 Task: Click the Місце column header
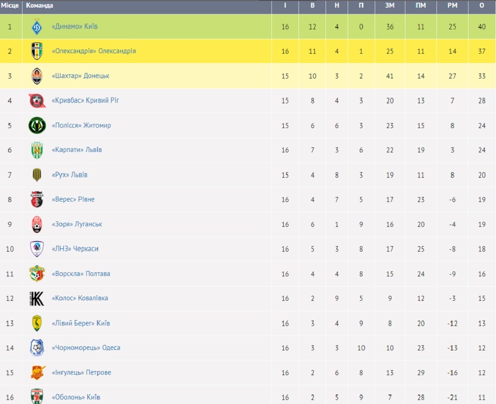tap(10, 5)
